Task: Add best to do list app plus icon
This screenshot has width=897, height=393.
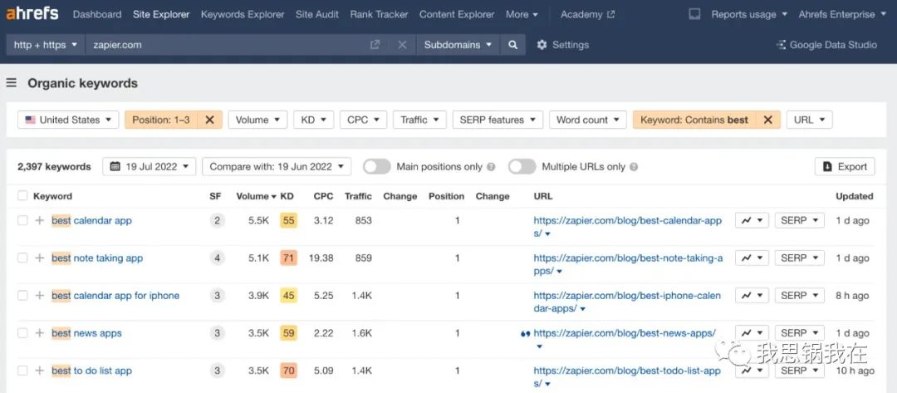Action: coord(40,371)
